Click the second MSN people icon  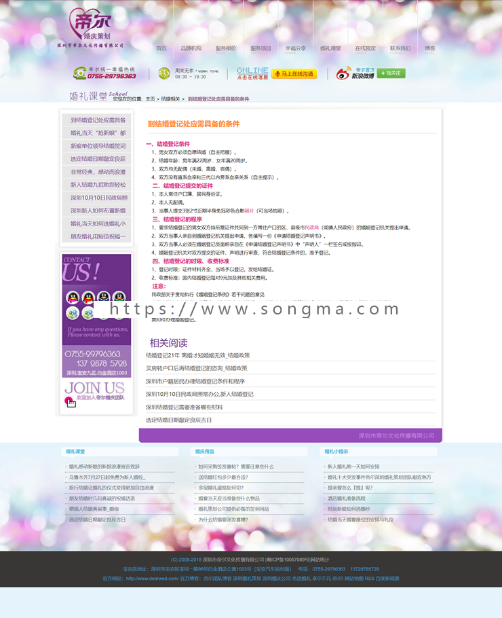pyautogui.click(x=88, y=313)
